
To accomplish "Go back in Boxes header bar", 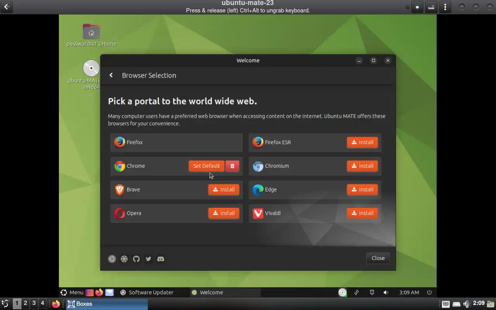I will point(7,7).
